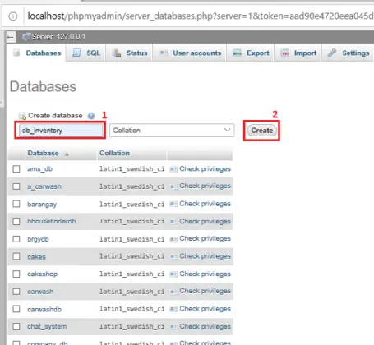Switch to the Export tab
The image size is (374, 345).
[251, 53]
